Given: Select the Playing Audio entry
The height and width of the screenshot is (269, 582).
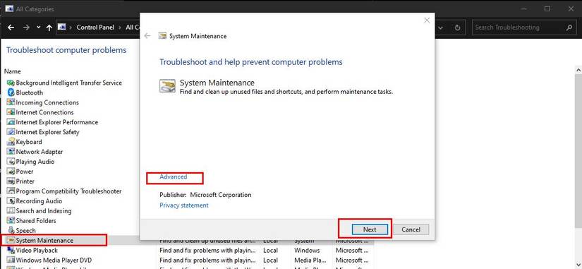Looking at the screenshot, I should coord(35,162).
